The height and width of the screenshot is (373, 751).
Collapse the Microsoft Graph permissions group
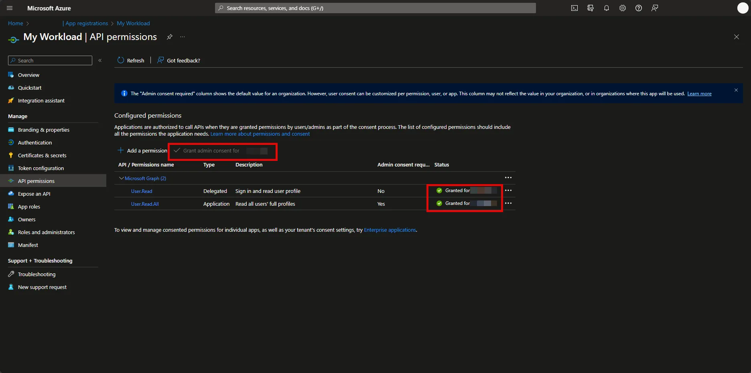pos(121,178)
